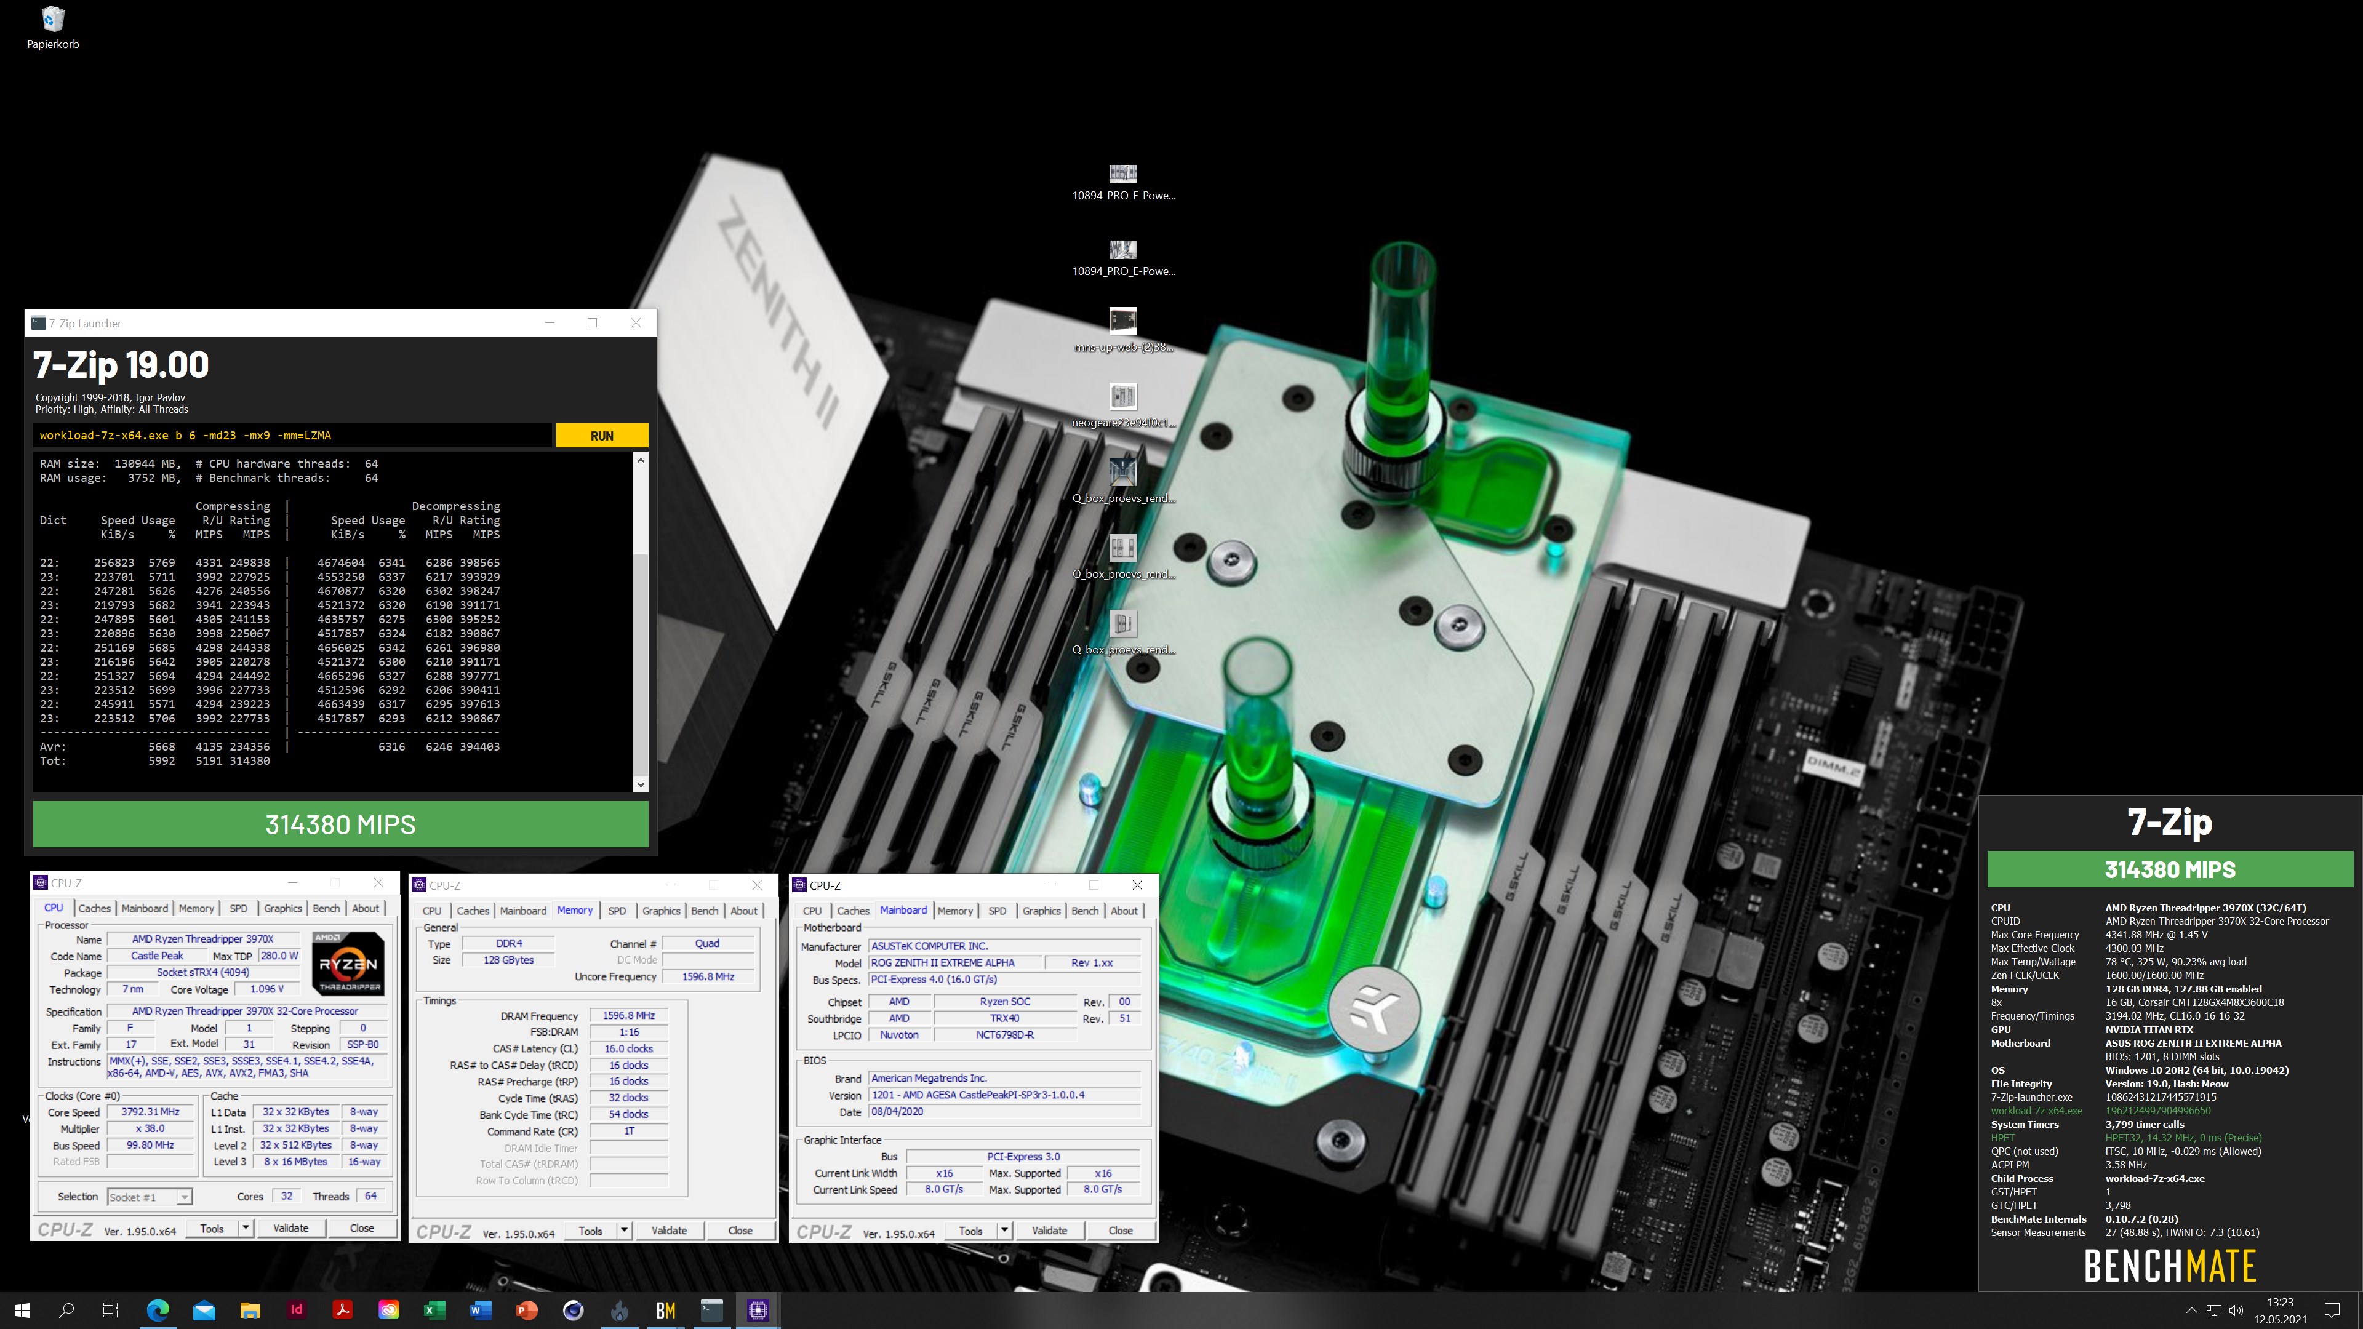The width and height of the screenshot is (2363, 1329).
Task: Open the last Q_box_proevs_rend desktop file
Action: pyautogui.click(x=1123, y=634)
